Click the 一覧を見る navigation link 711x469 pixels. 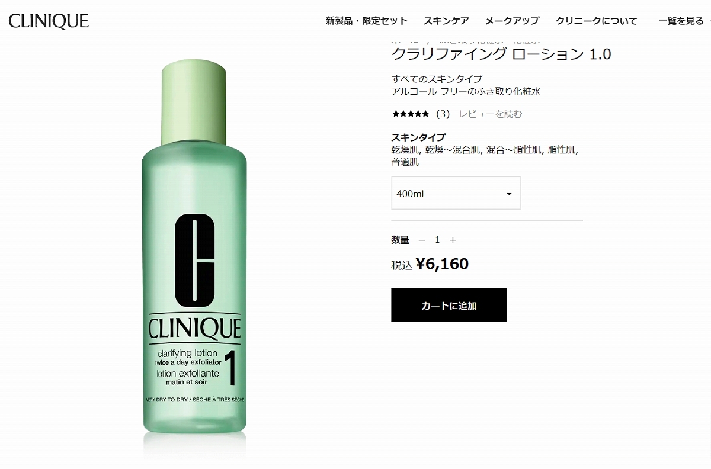[681, 21]
